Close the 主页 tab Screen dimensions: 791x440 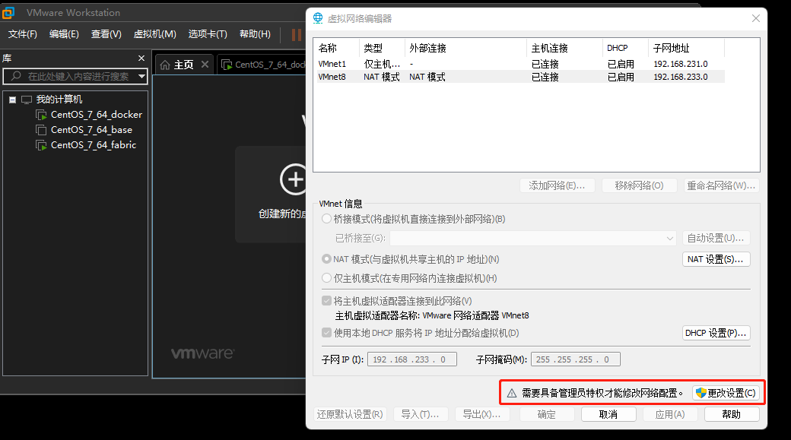(205, 64)
